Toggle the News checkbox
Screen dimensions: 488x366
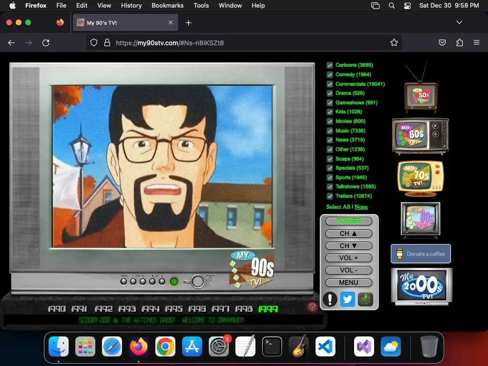pos(330,140)
